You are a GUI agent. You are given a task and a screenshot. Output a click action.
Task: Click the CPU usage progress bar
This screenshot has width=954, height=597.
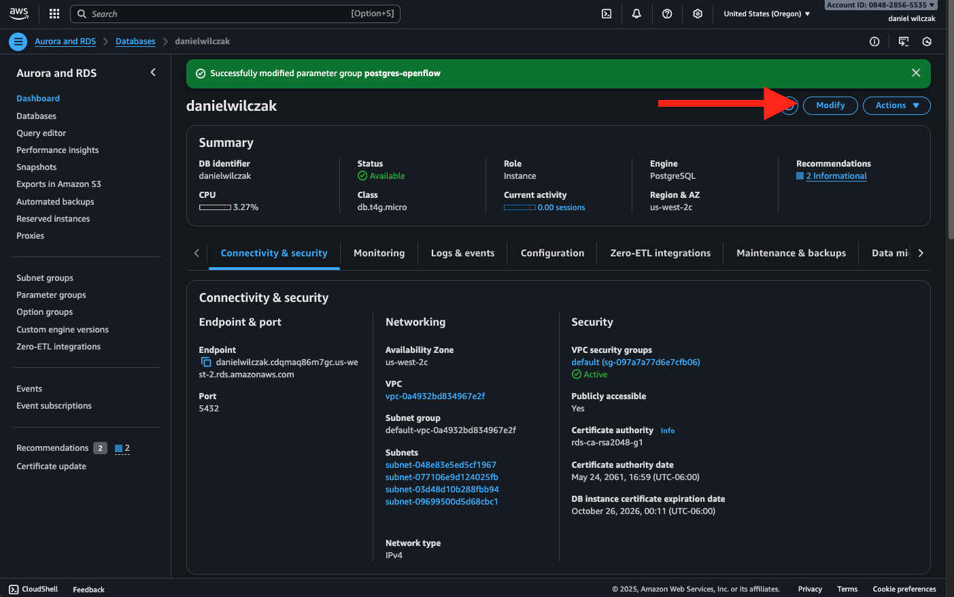click(x=215, y=207)
